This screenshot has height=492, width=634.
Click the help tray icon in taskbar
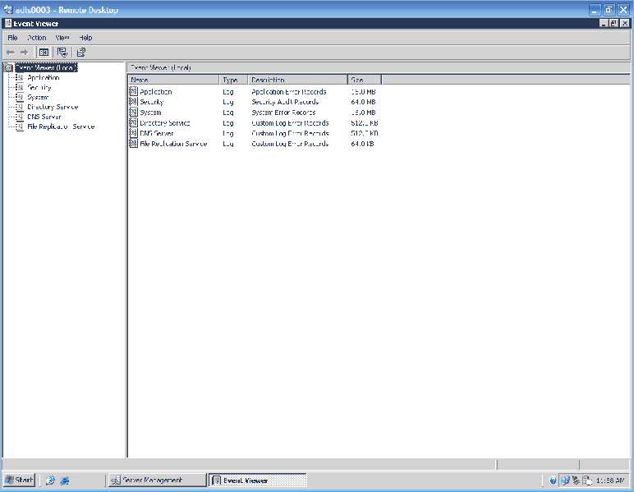tap(554, 481)
